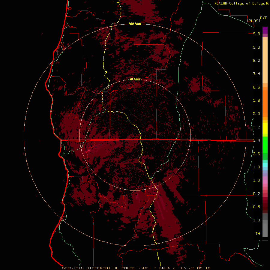Screen dimensions: 270x270
Task: Click the 1.0 scale value
Action: point(256,180)
